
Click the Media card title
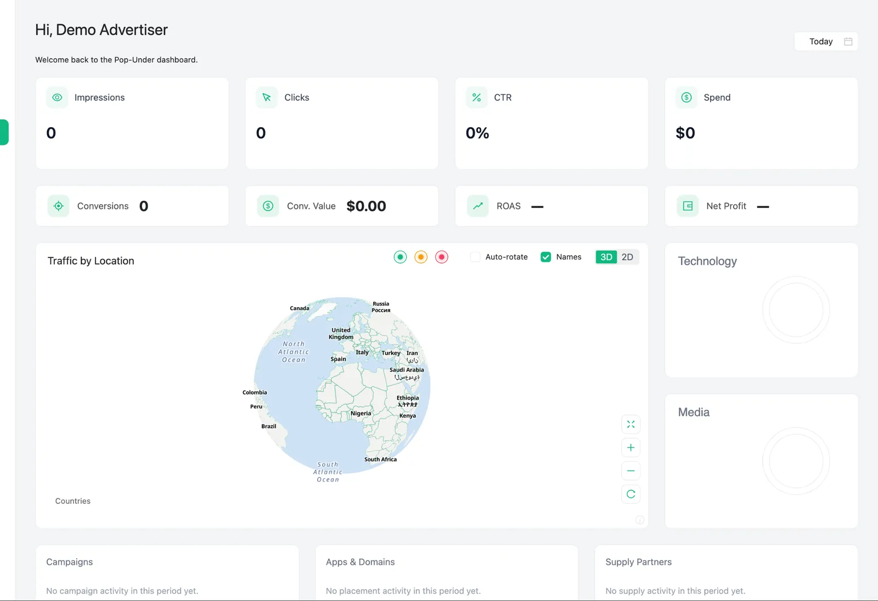694,412
